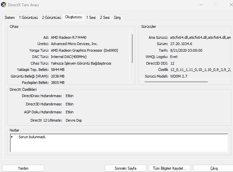Click WHQL Logolu value Evet
The image size is (233, 172).
click(x=174, y=57)
